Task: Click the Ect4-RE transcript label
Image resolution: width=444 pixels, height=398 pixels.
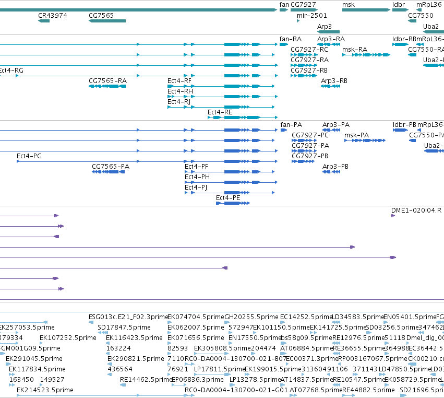Action: click(220, 112)
